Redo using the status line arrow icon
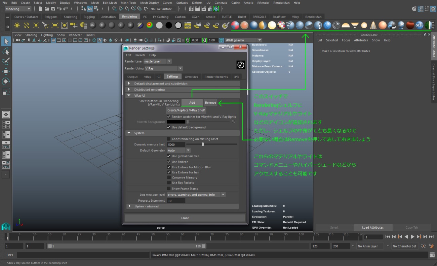This screenshot has width=437, height=266. (66, 9)
